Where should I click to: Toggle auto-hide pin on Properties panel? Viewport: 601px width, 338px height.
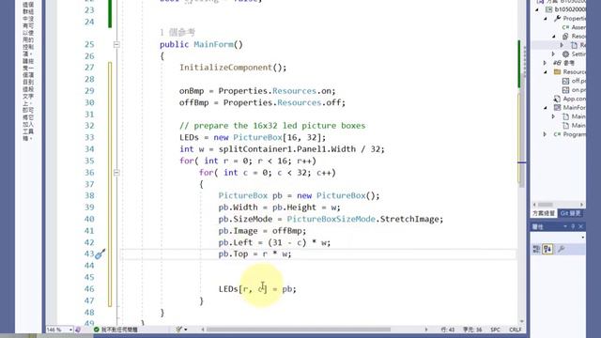point(573,227)
